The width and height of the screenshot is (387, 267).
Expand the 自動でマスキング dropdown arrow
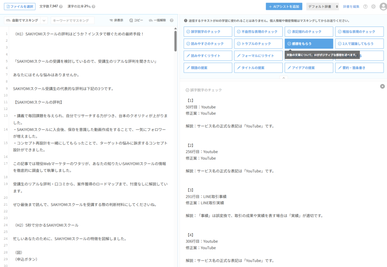44,20
